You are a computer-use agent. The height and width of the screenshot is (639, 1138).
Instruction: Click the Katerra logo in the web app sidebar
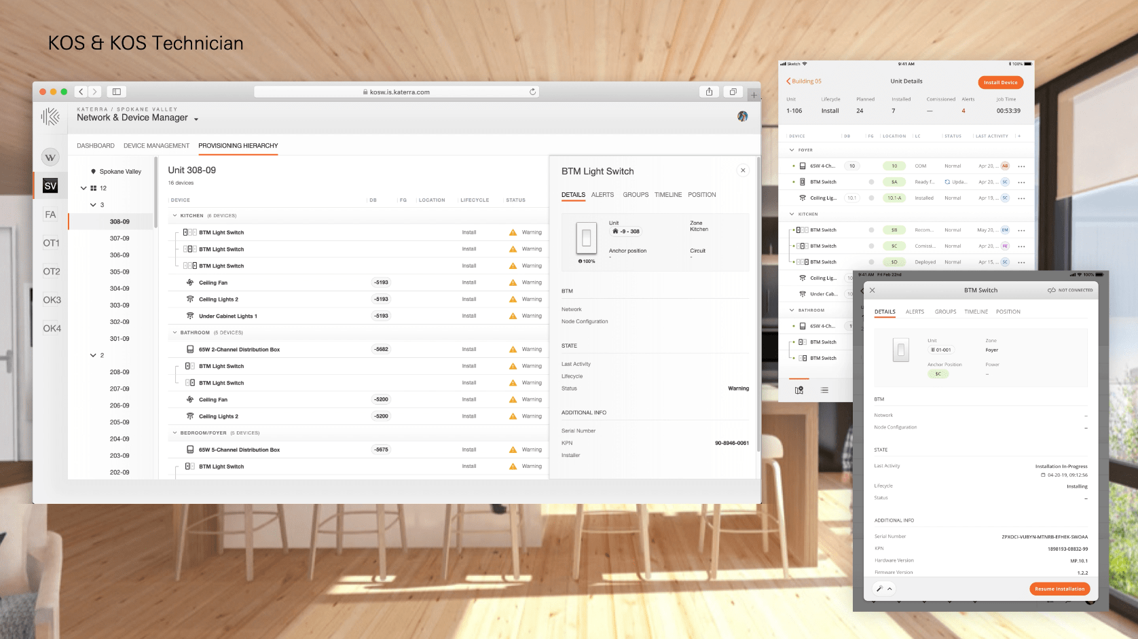tap(50, 117)
